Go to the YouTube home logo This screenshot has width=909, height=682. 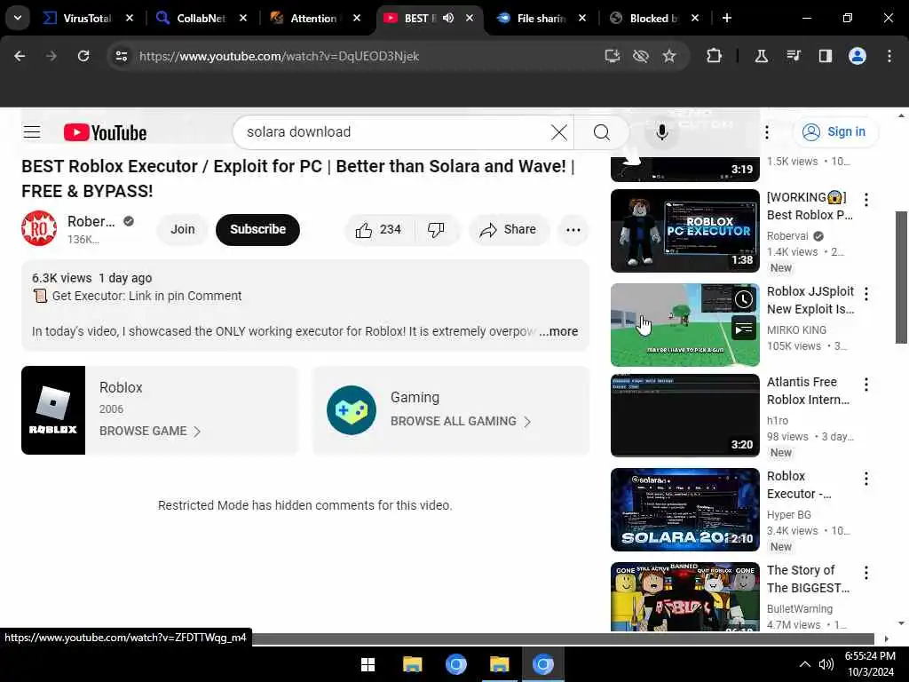(105, 132)
